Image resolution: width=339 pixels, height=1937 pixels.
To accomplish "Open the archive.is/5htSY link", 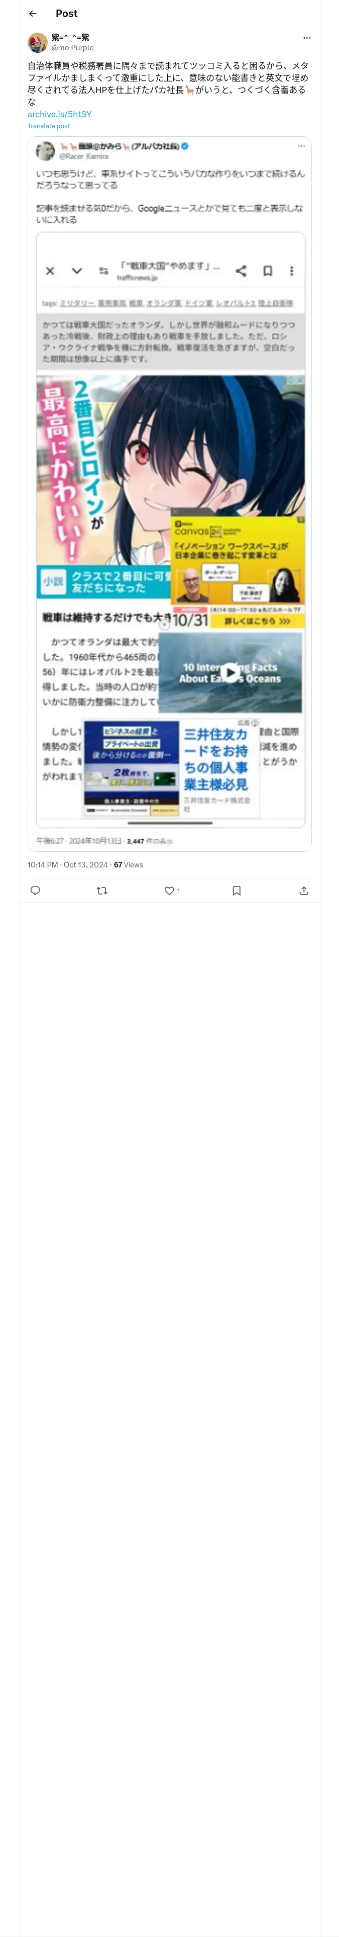I will [x=59, y=114].
